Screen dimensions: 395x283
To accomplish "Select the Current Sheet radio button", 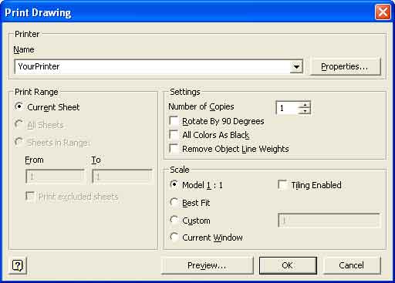I will [x=19, y=106].
